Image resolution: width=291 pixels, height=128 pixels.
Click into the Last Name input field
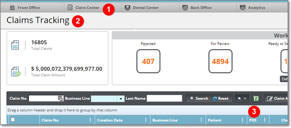[x=164, y=98]
